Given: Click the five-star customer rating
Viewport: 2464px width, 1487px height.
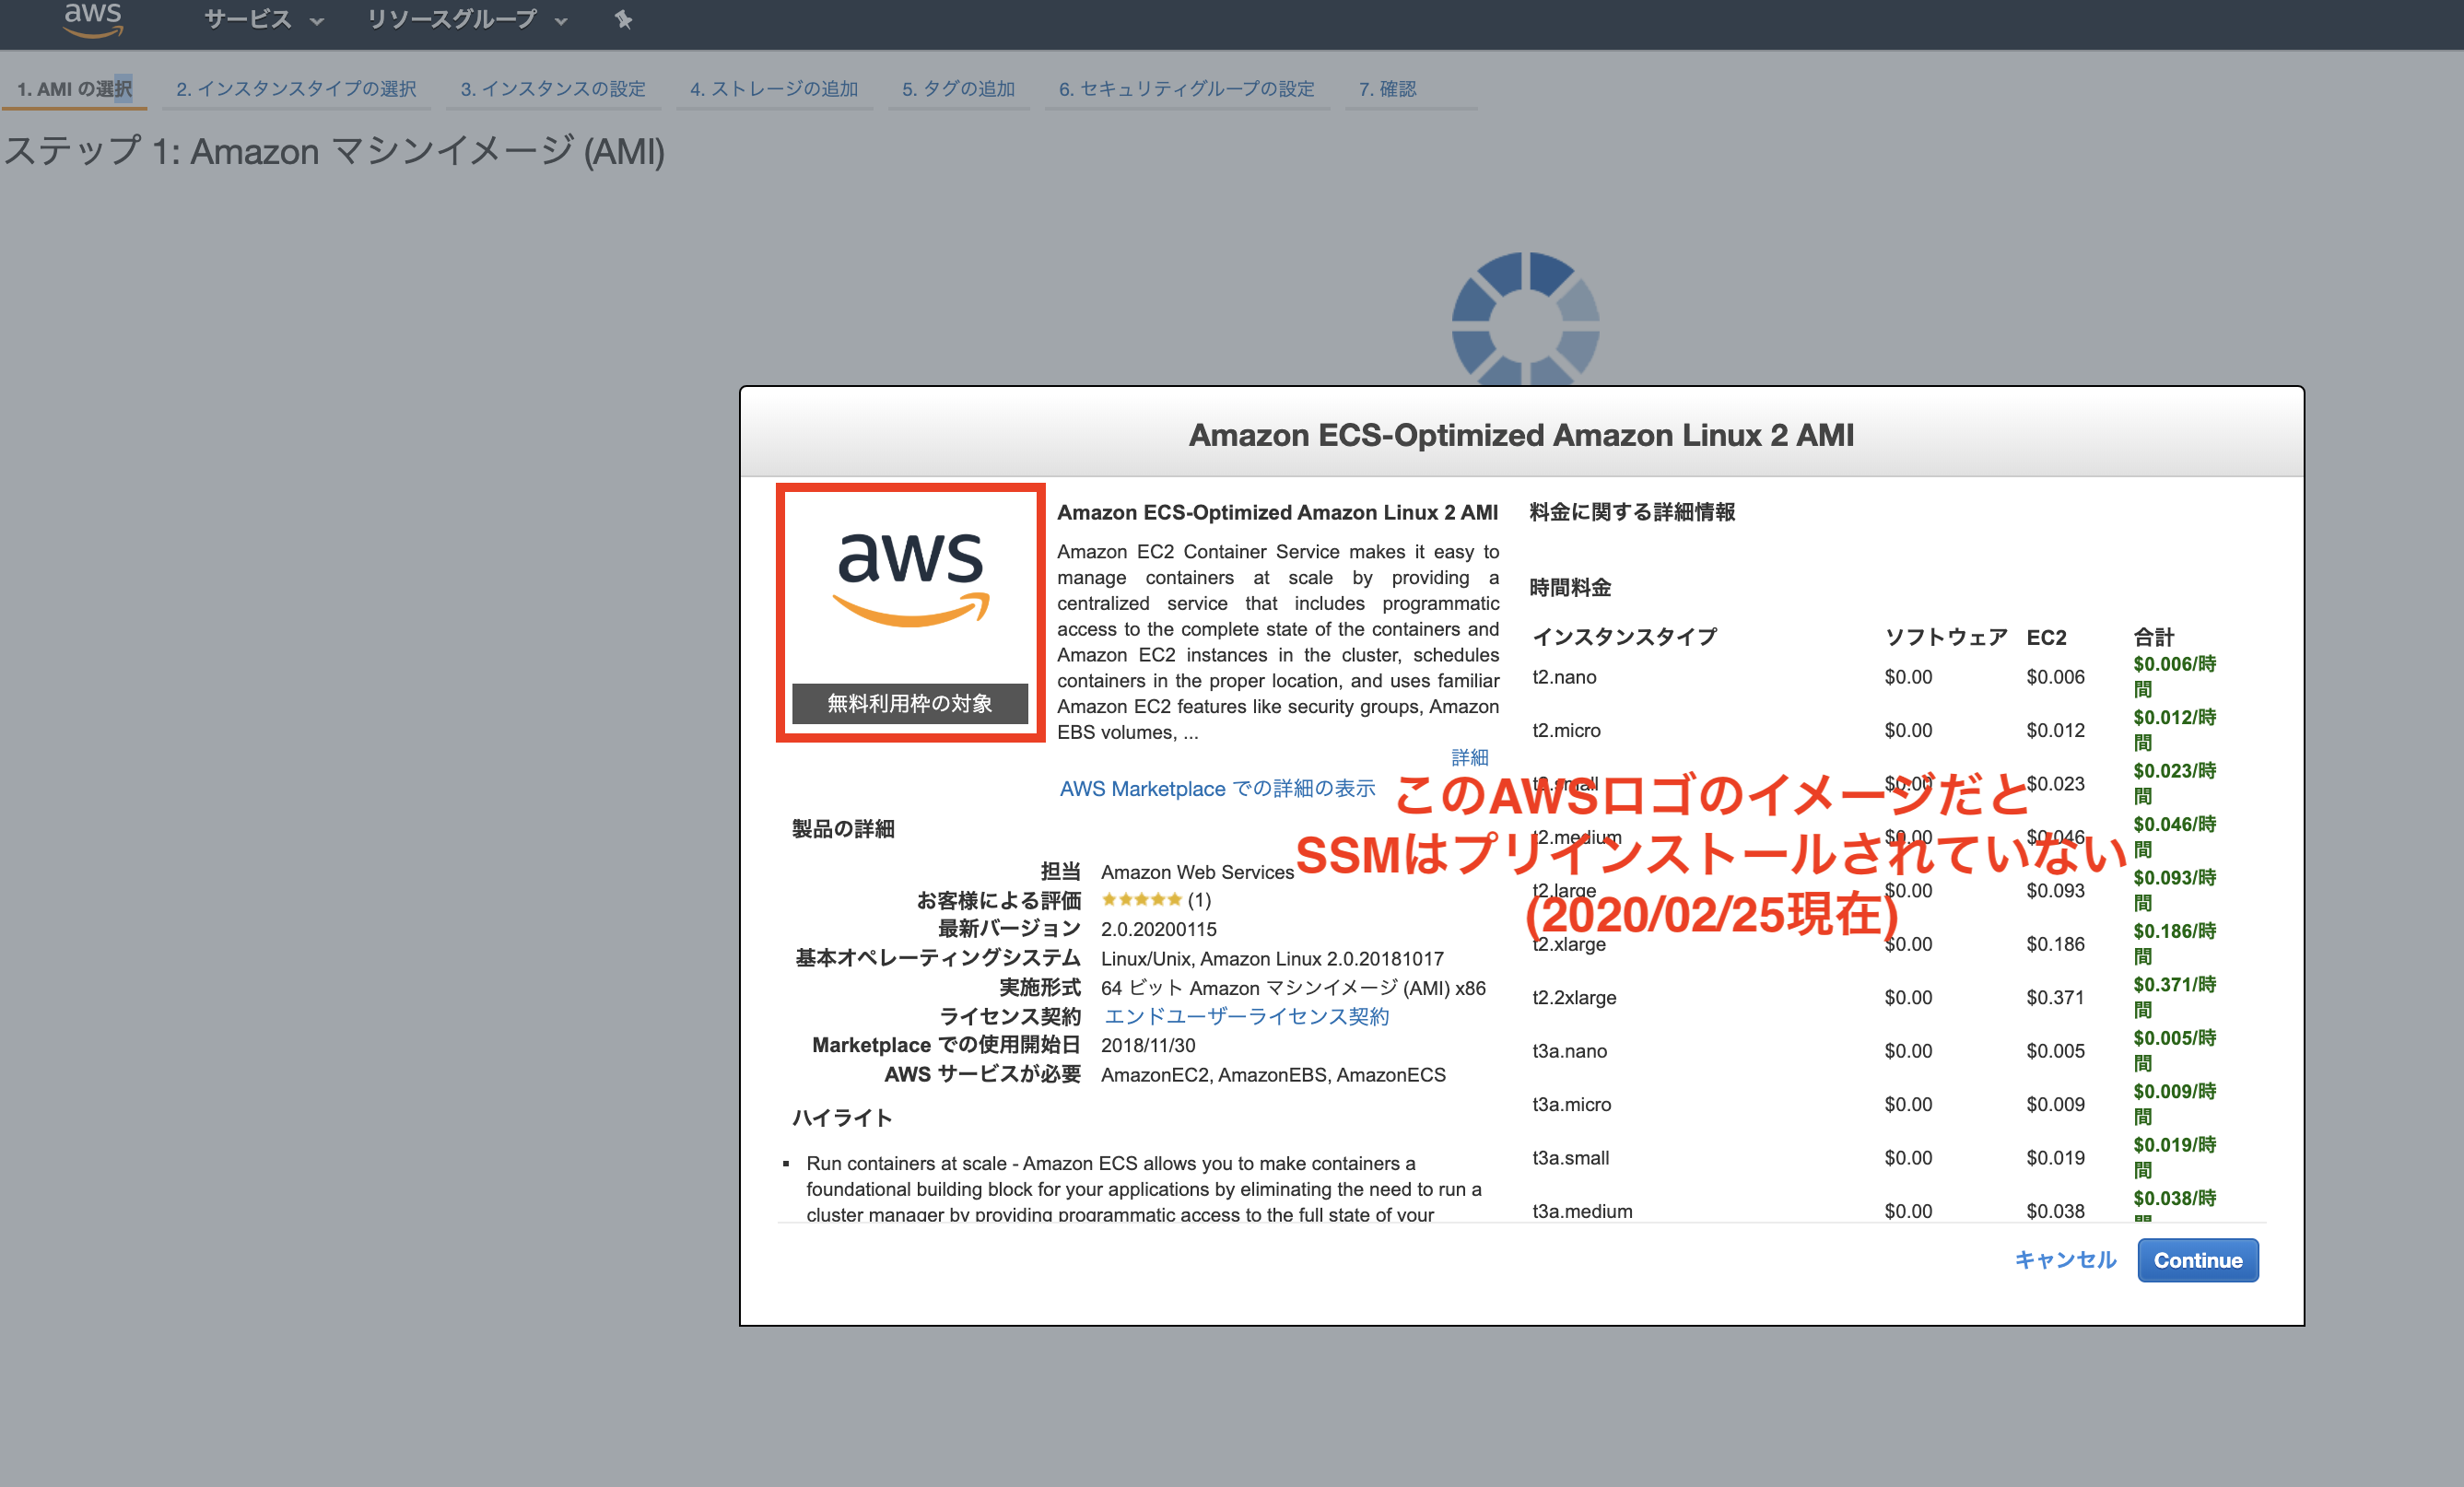Looking at the screenshot, I should [x=1141, y=900].
